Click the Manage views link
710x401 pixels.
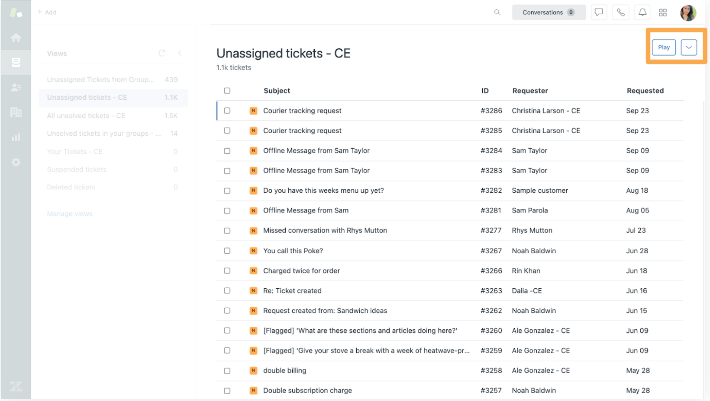coord(69,213)
